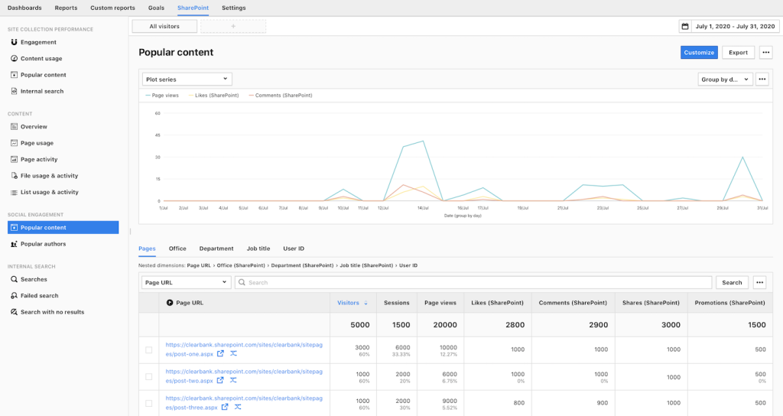Click the Shares (SharePoint) column header
783x416 pixels.
coord(651,303)
